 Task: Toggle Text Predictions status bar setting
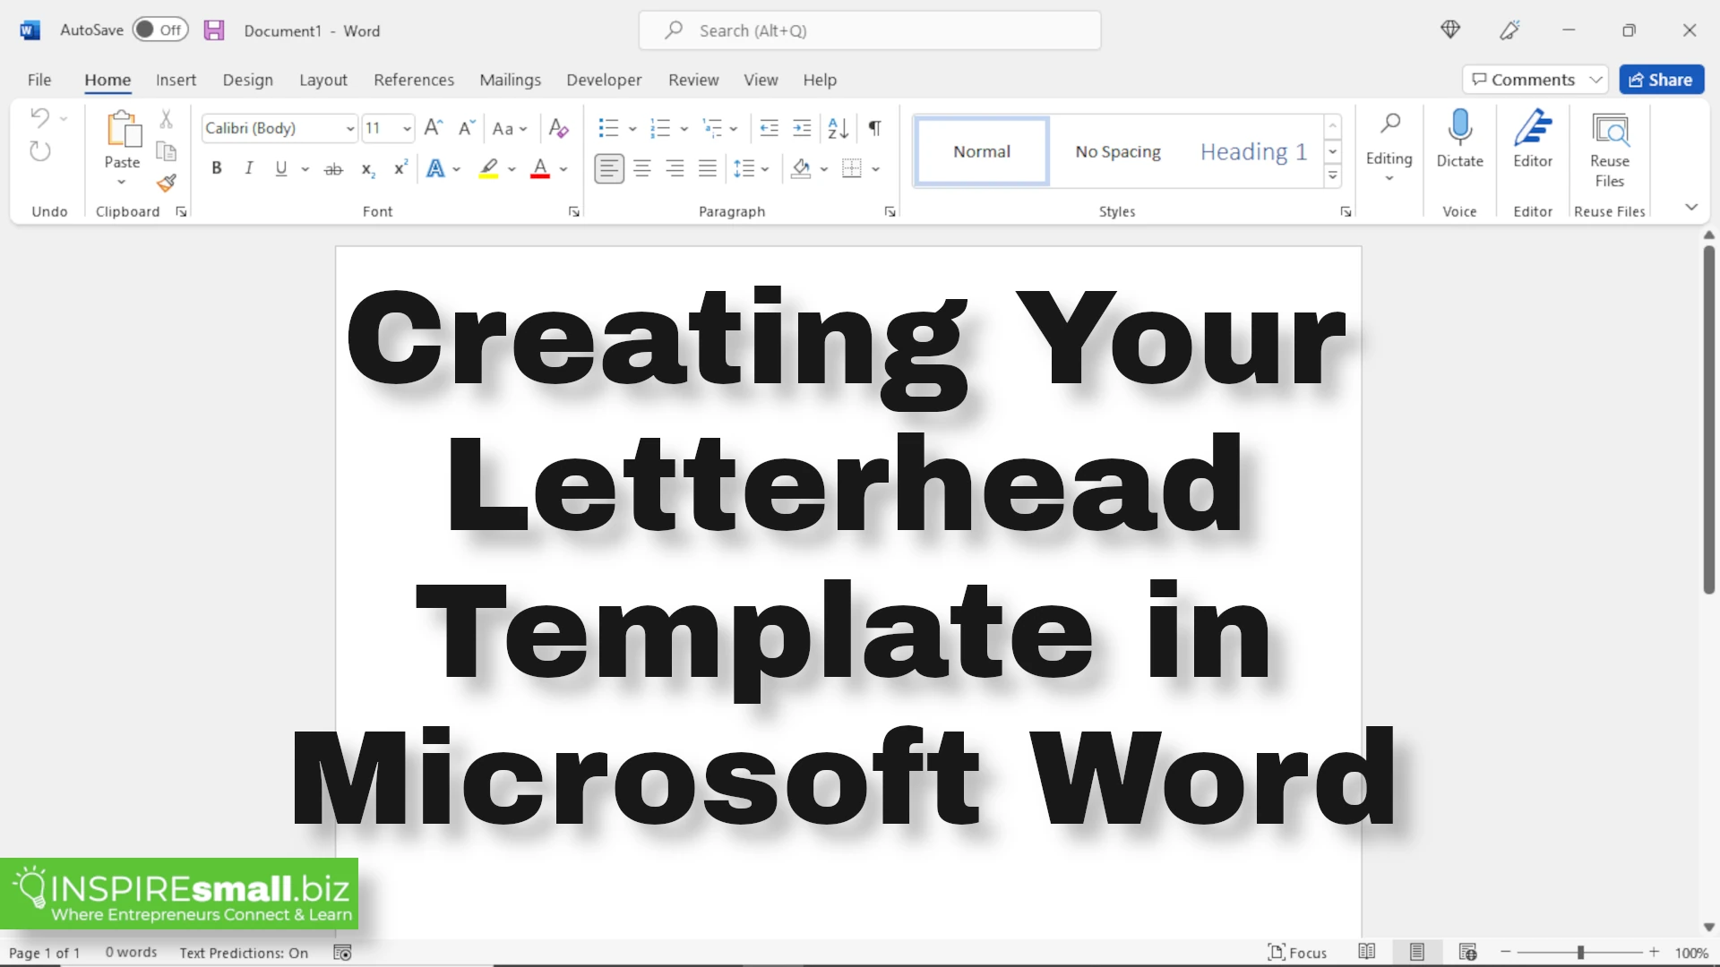click(244, 953)
